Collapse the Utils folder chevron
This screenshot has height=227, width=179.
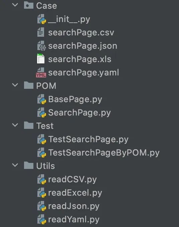(x=15, y=165)
